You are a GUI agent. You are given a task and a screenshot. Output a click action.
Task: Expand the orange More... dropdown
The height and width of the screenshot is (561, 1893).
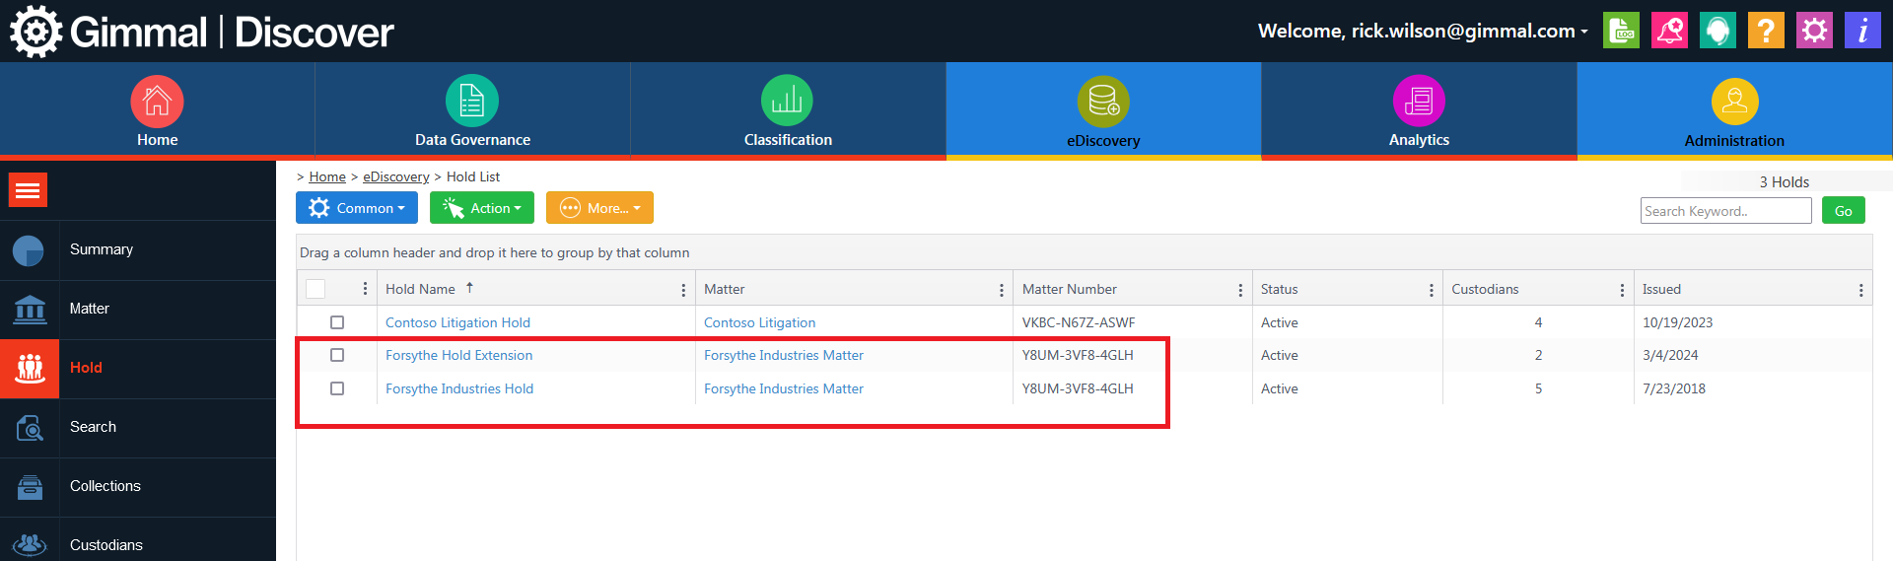(x=599, y=208)
